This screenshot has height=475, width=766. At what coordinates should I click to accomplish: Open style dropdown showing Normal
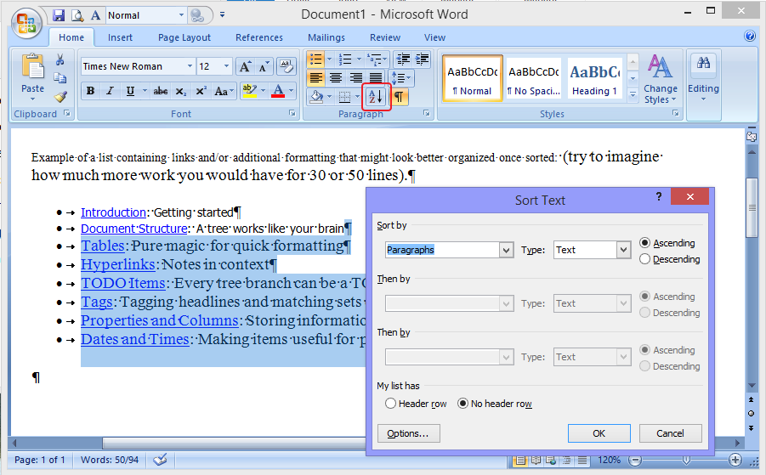click(x=181, y=15)
